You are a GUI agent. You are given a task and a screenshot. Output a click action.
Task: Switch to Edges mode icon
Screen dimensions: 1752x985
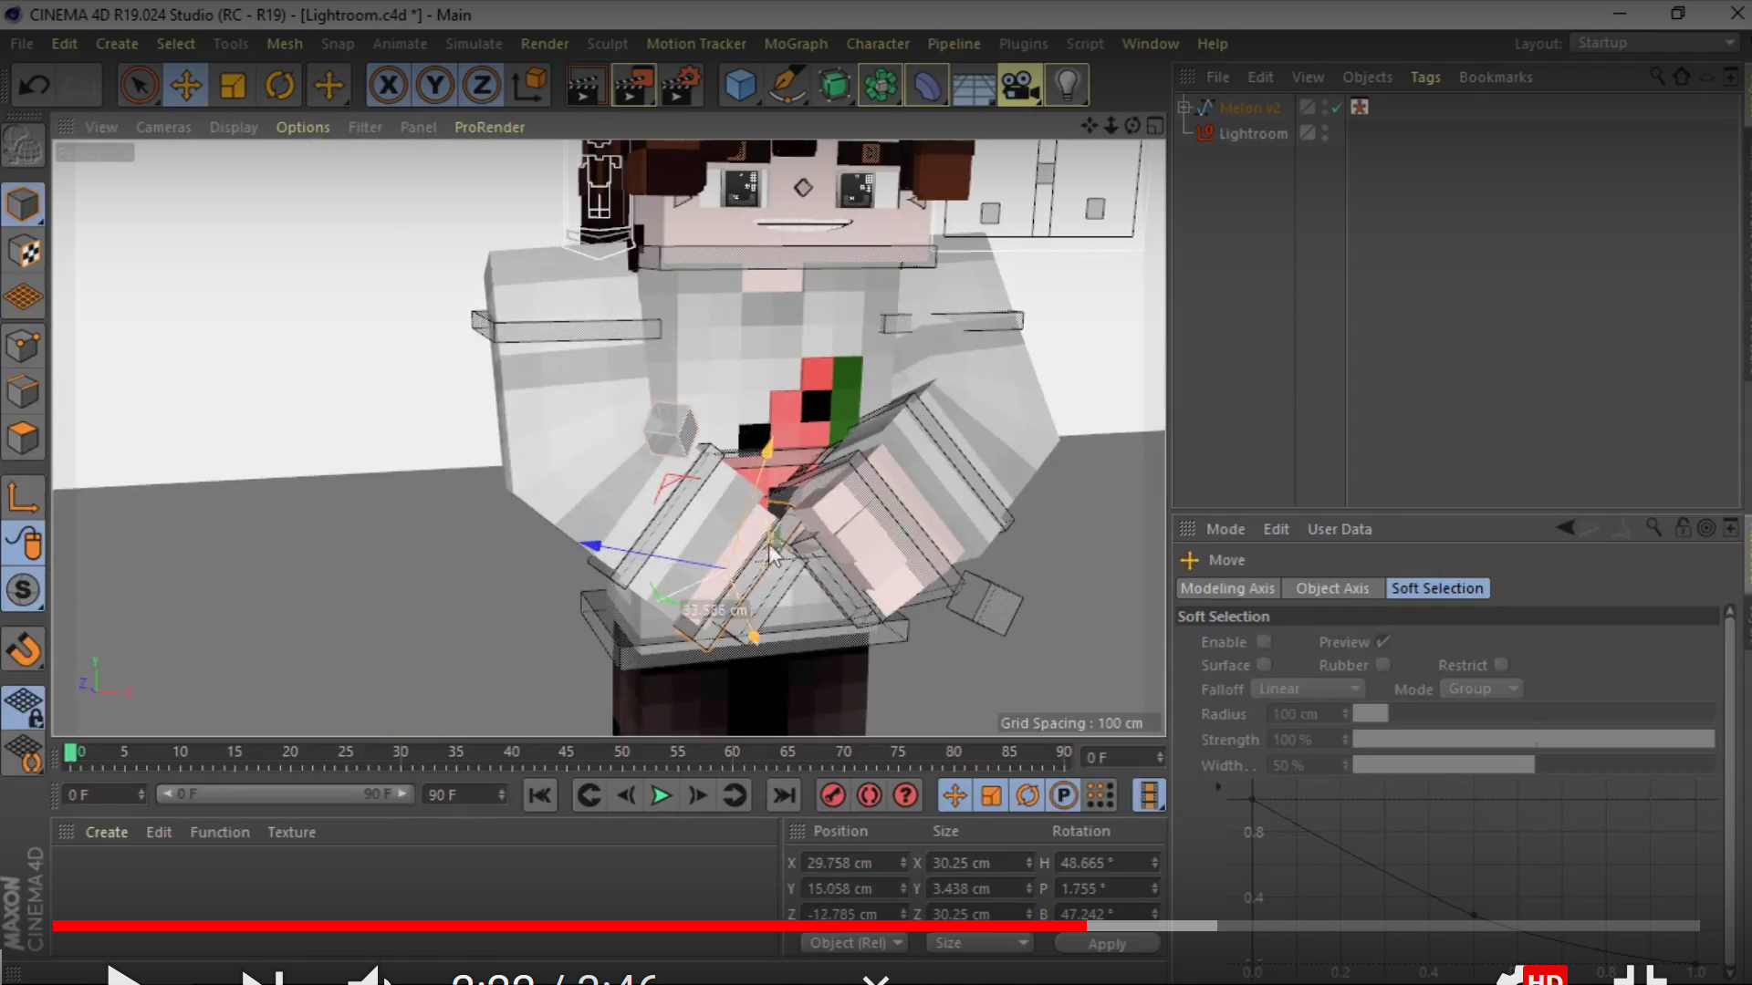point(24,392)
